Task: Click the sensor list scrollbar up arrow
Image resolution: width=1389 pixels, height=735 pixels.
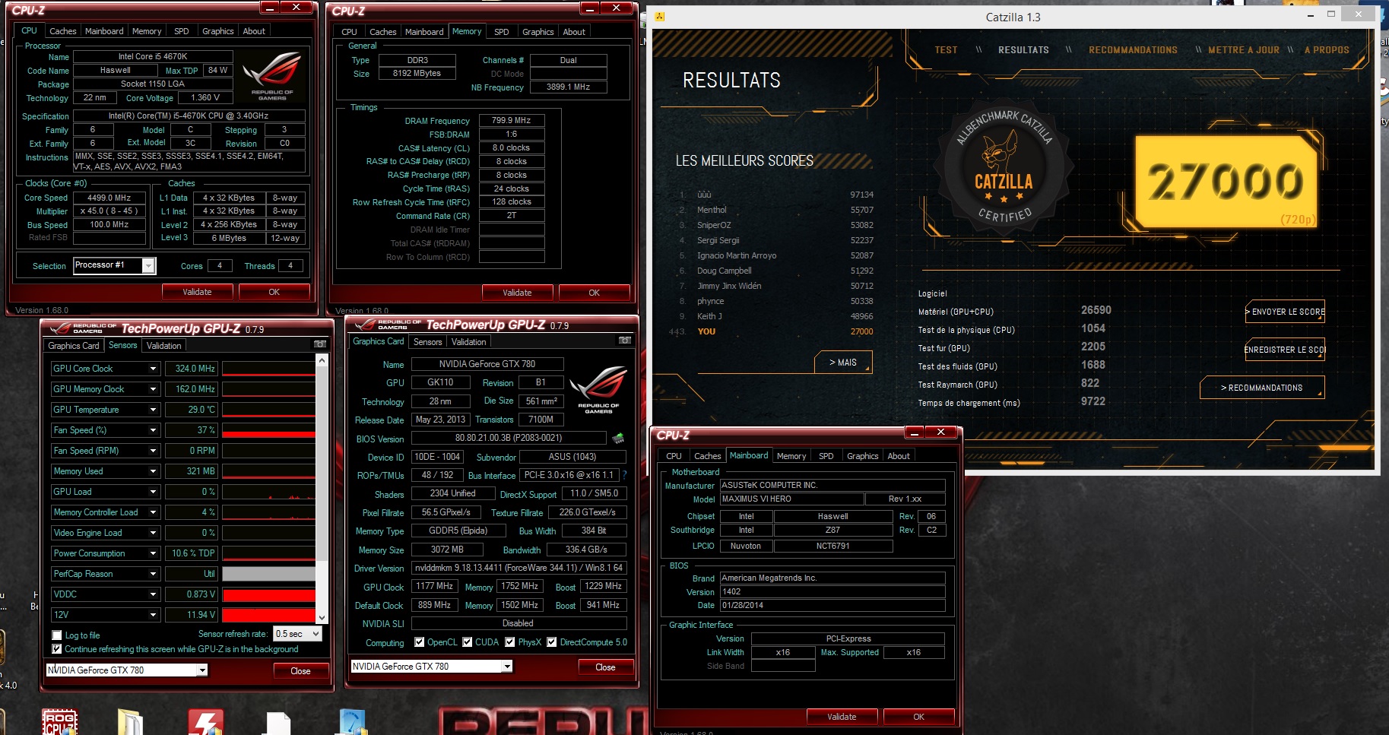Action: pos(322,360)
